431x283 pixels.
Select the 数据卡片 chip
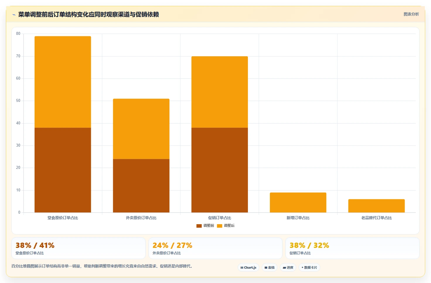coord(309,267)
